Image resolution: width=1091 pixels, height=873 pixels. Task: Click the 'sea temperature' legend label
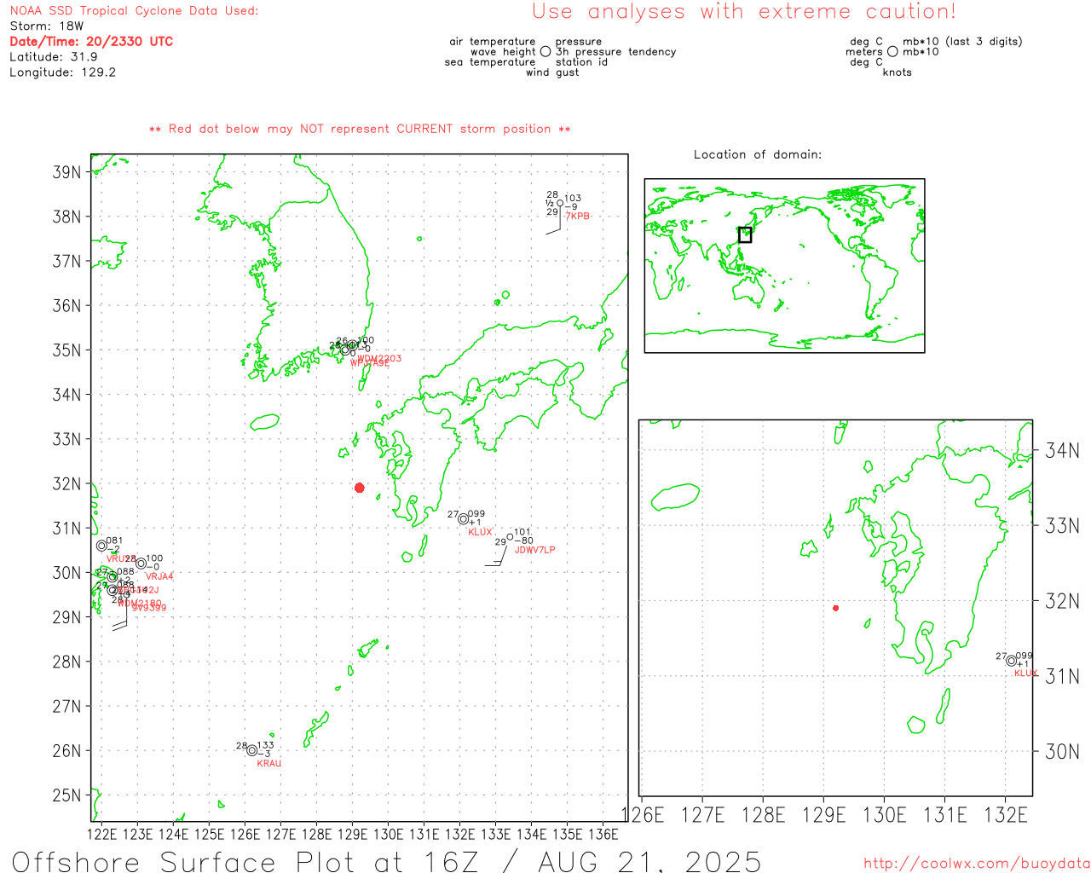(490, 62)
